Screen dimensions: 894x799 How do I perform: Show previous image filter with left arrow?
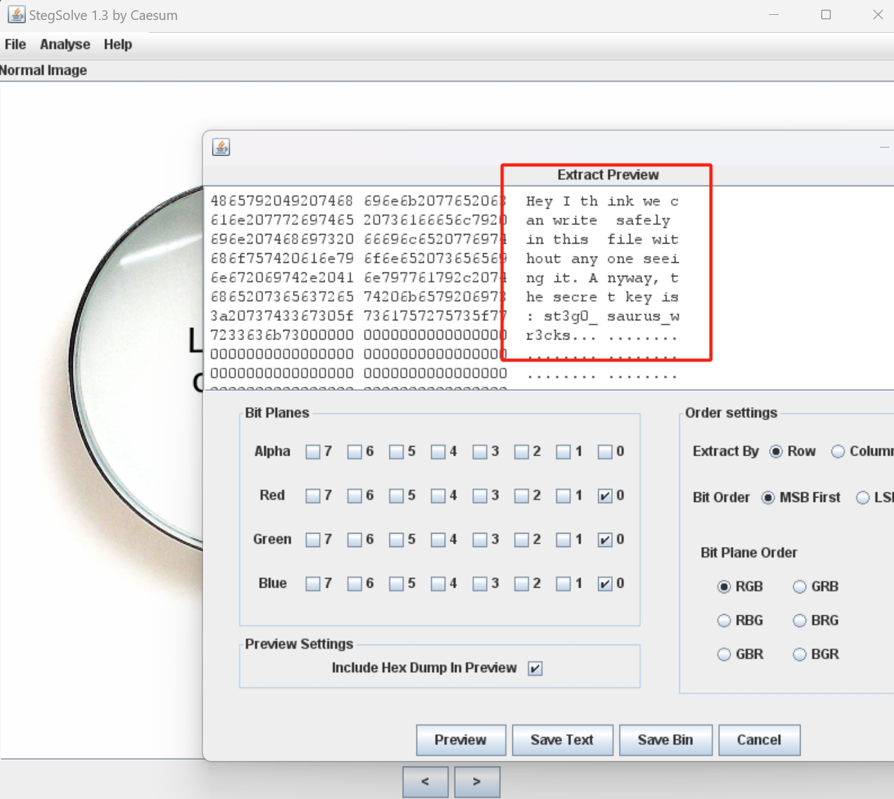tap(425, 782)
